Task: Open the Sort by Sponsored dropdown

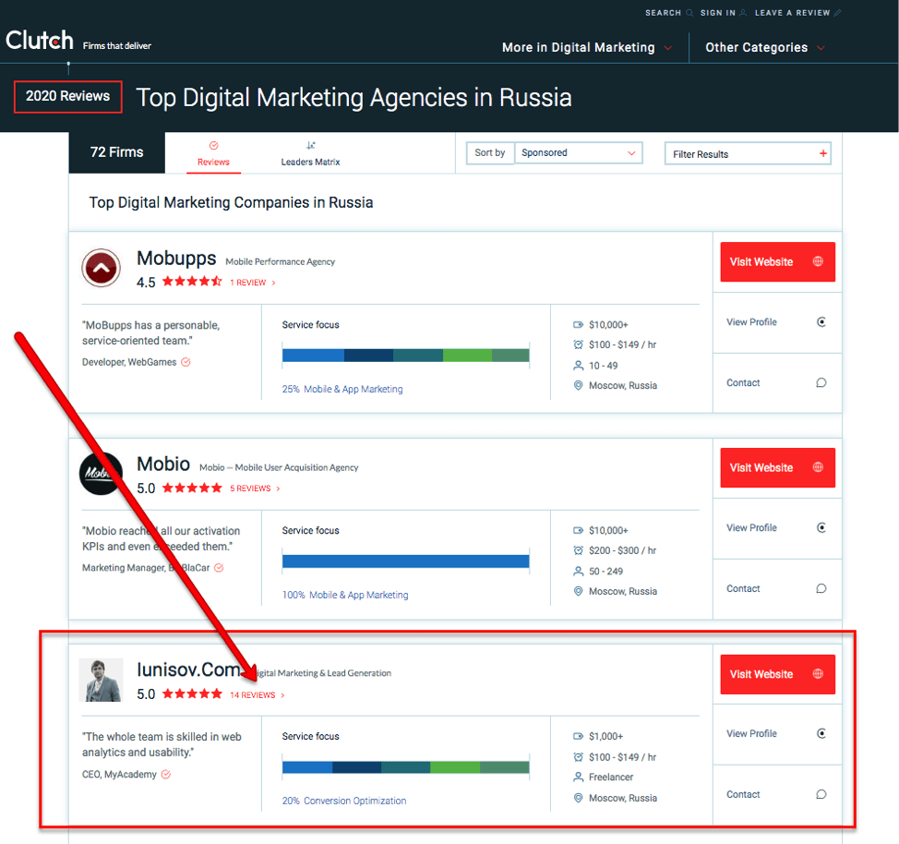Action: tap(579, 152)
